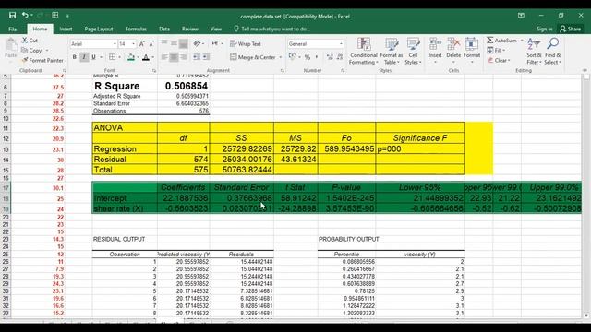Image resolution: width=591 pixels, height=332 pixels.
Task: Open the fill color dropdown arrow
Action: click(x=138, y=57)
